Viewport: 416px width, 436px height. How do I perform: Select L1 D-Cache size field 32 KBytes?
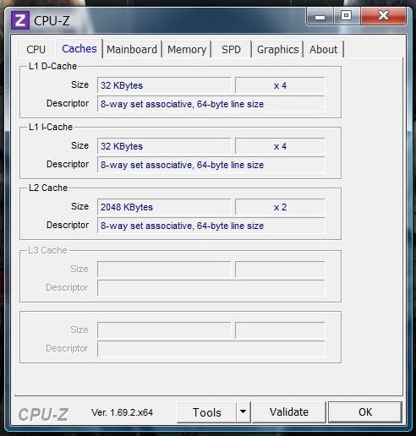pyautogui.click(x=164, y=85)
